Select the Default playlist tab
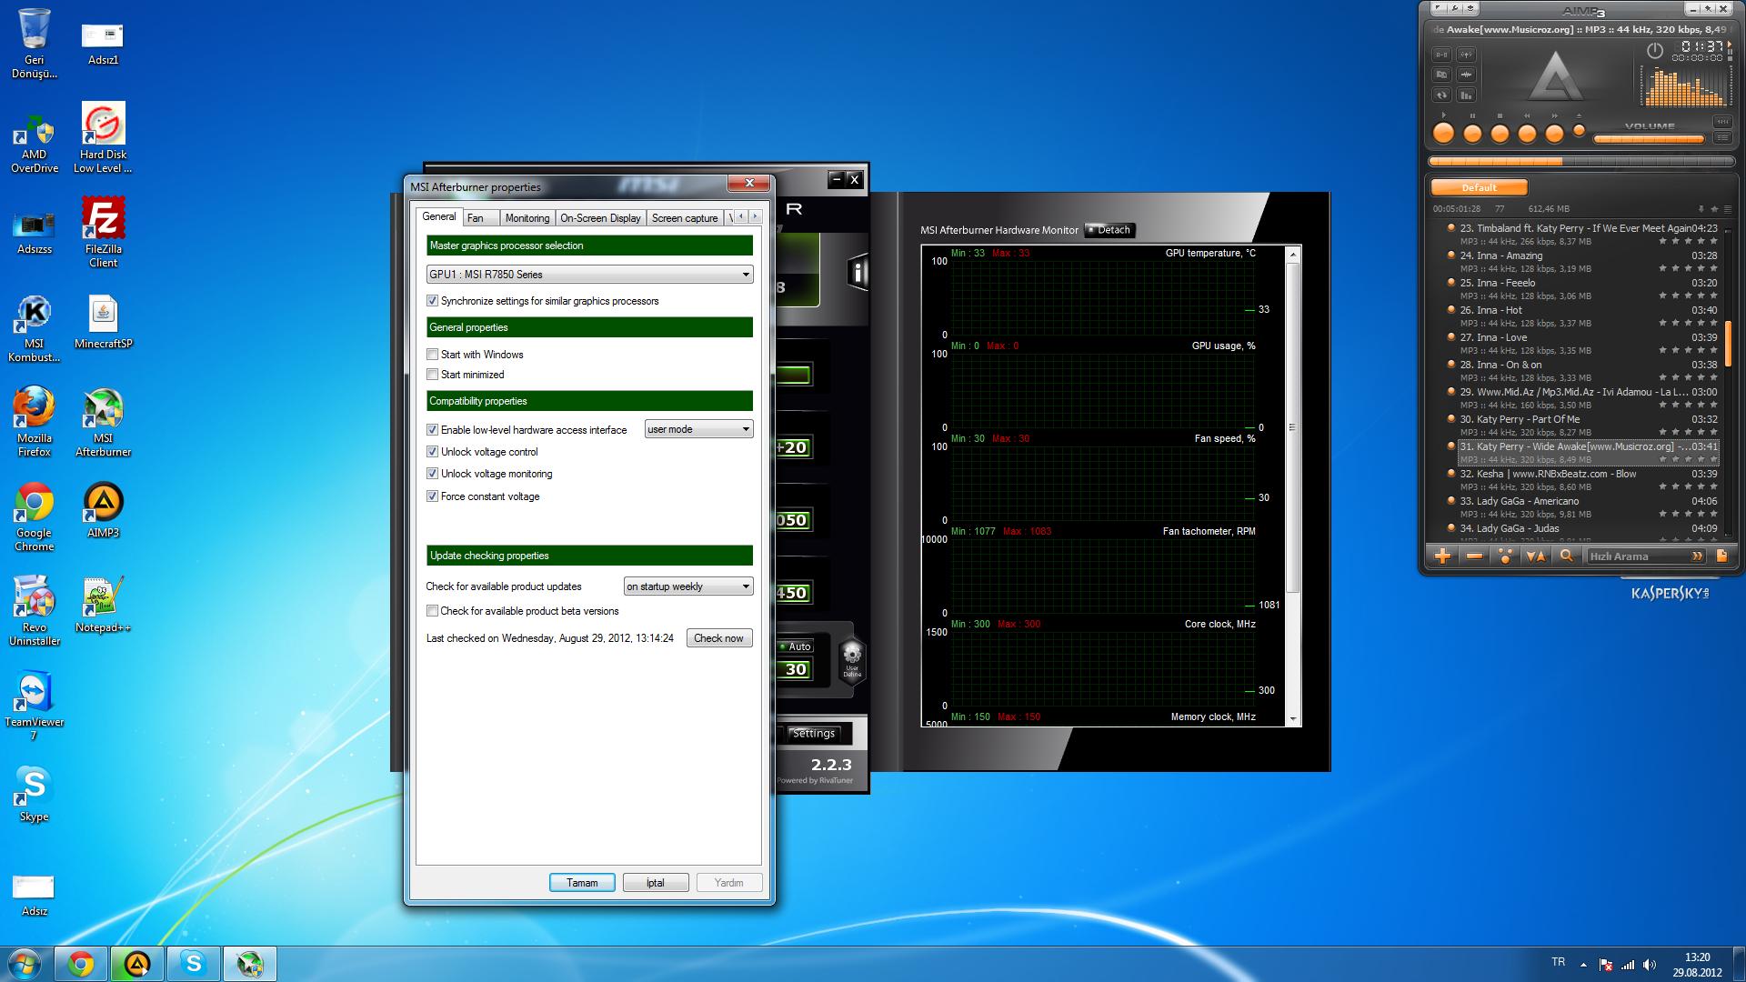This screenshot has height=982, width=1746. pos(1479,187)
